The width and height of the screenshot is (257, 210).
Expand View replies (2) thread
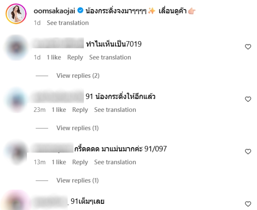(x=78, y=76)
